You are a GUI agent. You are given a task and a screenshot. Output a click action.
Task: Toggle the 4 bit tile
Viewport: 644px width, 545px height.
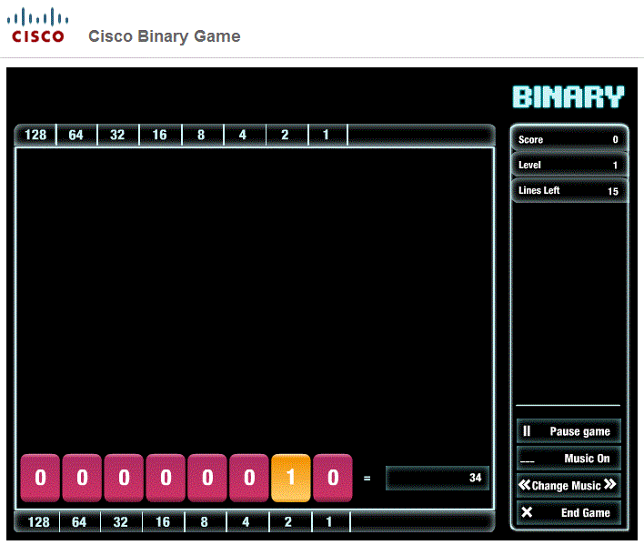pos(249,478)
